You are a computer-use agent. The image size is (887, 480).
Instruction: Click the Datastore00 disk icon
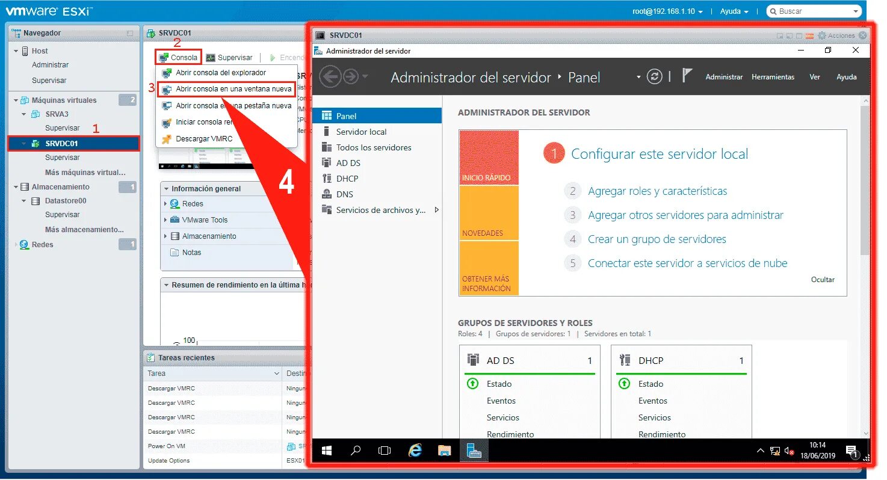pyautogui.click(x=36, y=201)
